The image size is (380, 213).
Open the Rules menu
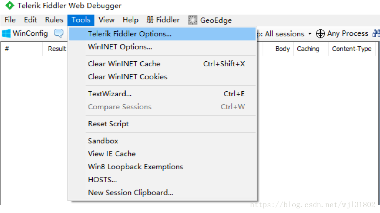tap(54, 20)
